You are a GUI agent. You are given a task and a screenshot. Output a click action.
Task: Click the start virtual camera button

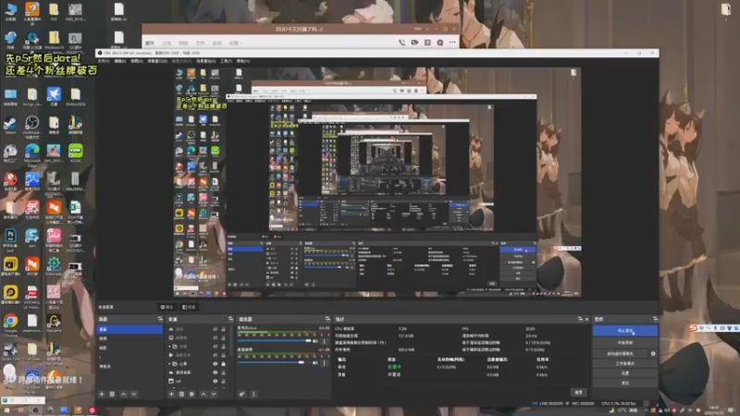(620, 353)
